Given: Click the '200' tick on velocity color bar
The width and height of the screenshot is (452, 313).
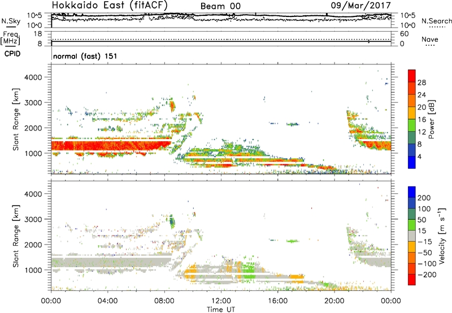Looking at the screenshot, I should click(424, 198).
